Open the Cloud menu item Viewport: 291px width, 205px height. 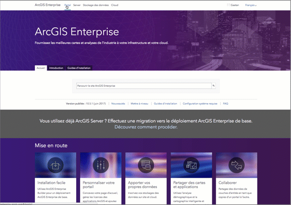click(114, 5)
